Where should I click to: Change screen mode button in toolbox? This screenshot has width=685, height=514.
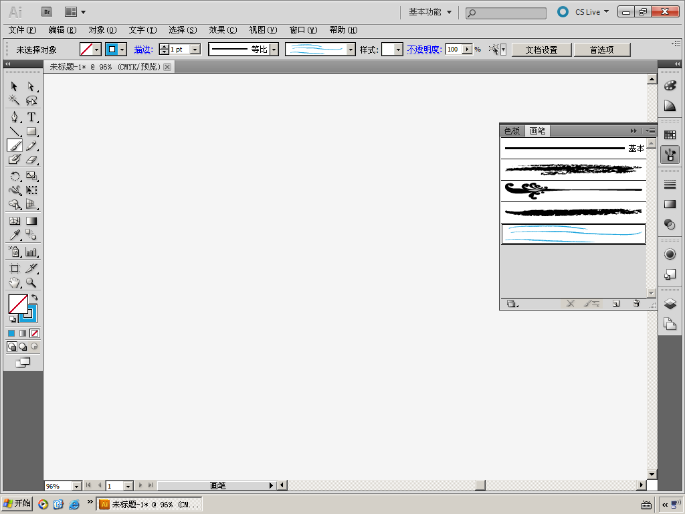pyautogui.click(x=23, y=362)
